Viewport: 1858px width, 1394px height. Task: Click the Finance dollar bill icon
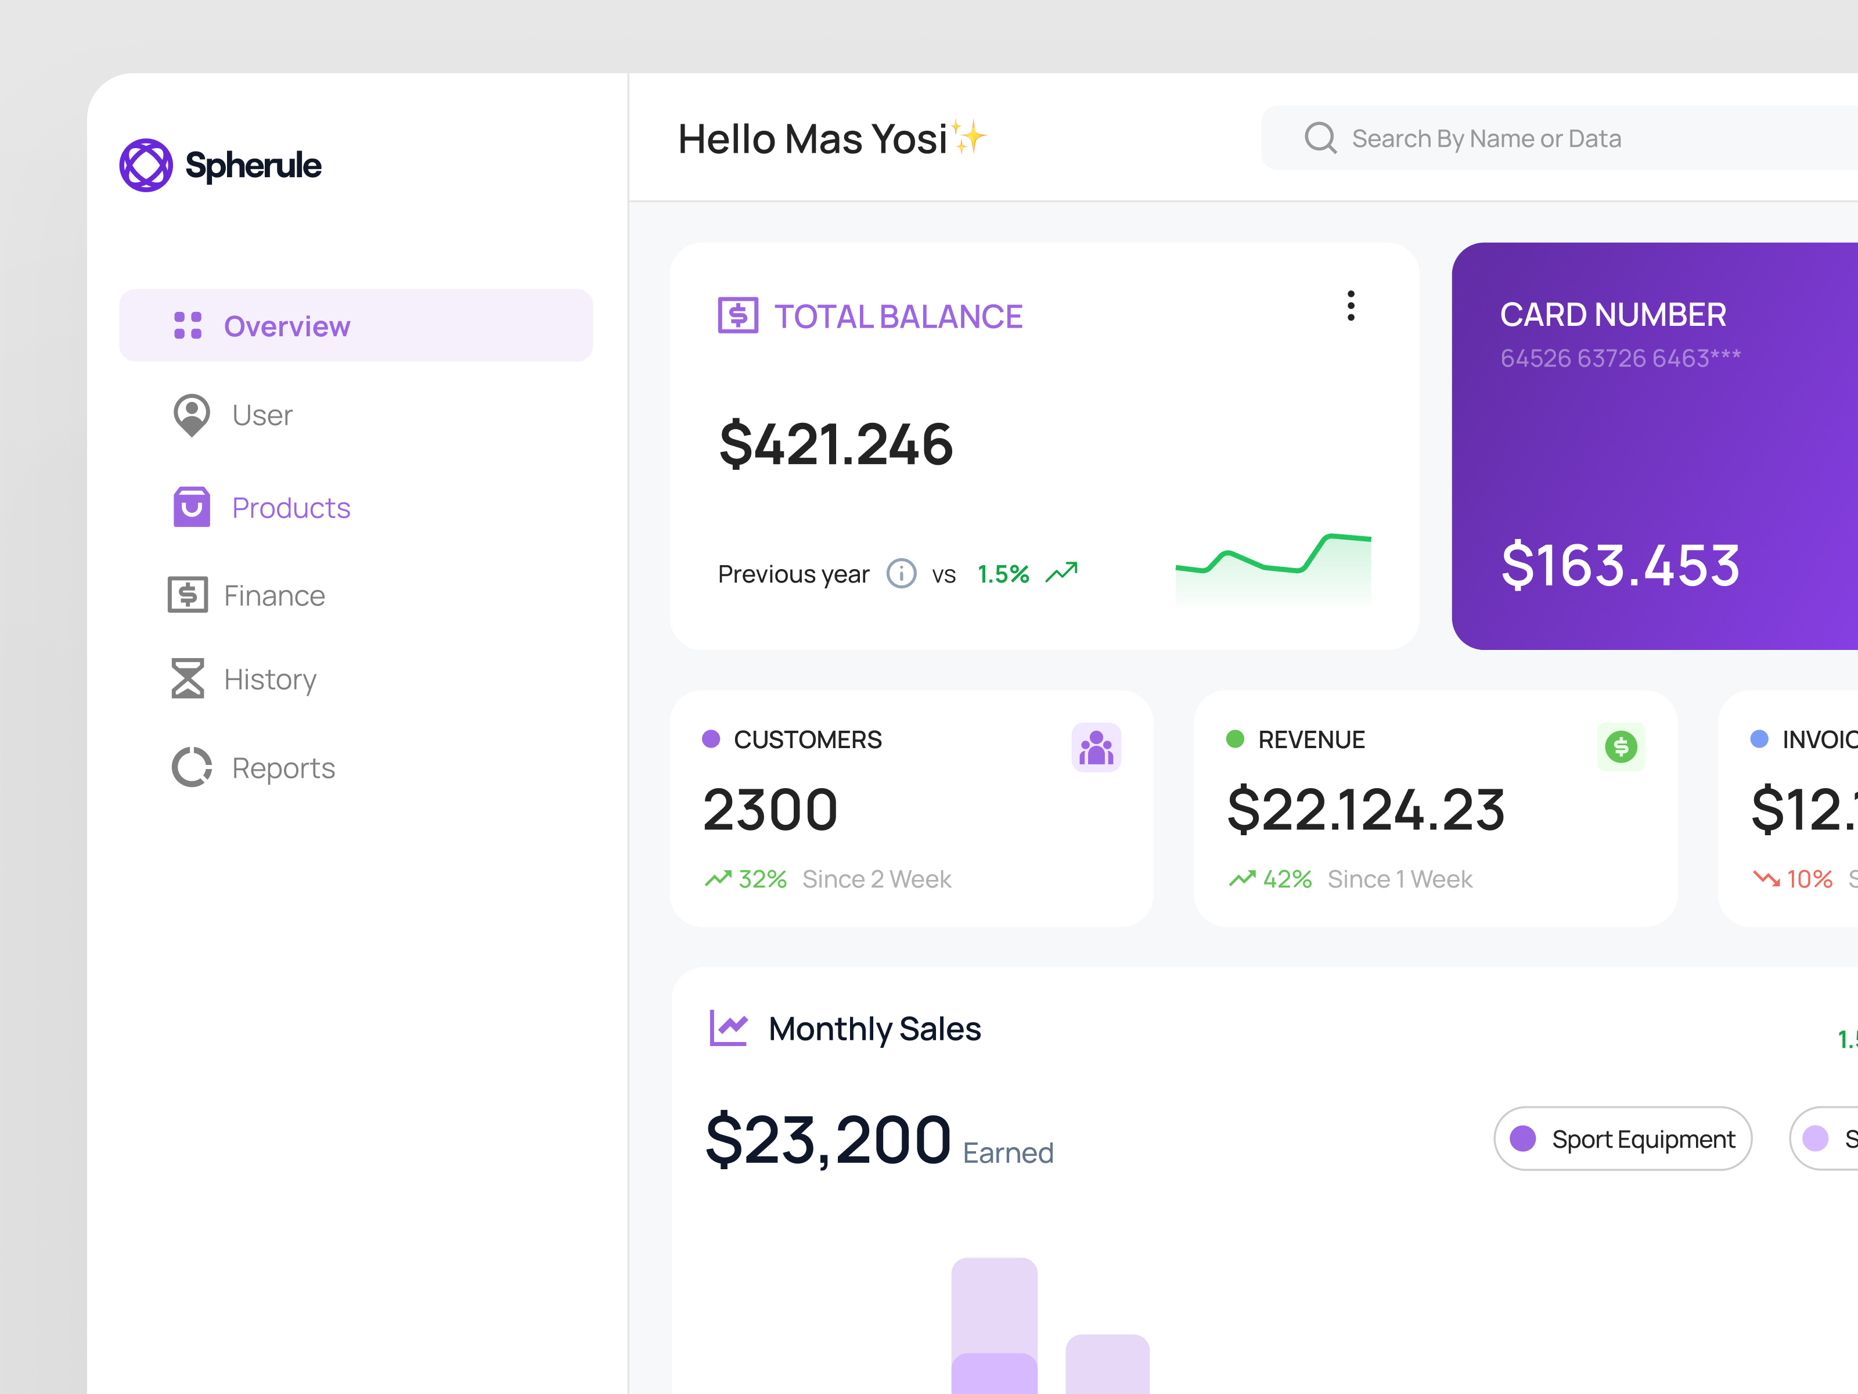[x=188, y=594]
